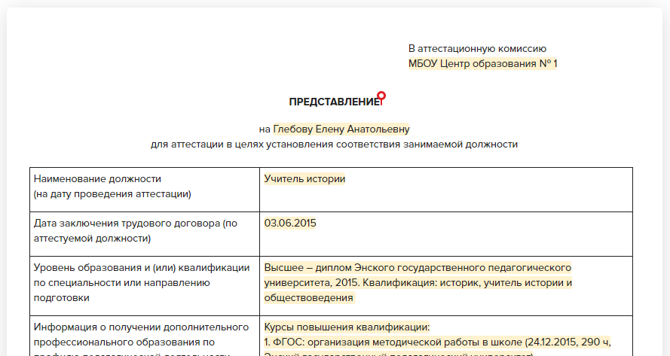Select highlighted name Глебову Елену Анатольевну
The width and height of the screenshot is (670, 356).
coord(341,129)
